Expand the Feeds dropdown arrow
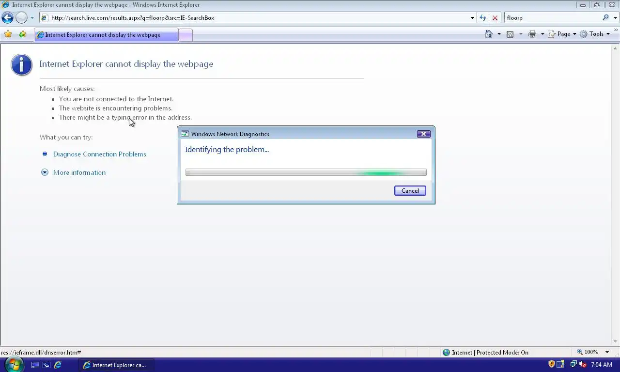 [x=521, y=34]
